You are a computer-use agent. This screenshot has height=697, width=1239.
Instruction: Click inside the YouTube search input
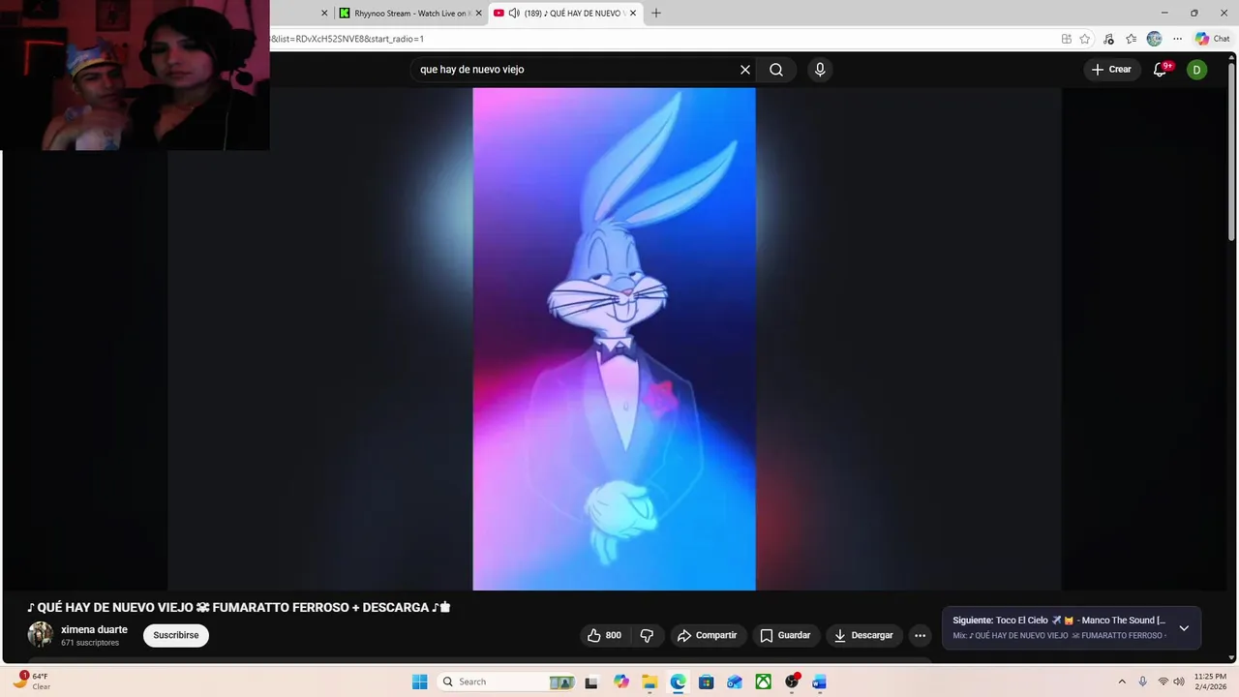576,70
